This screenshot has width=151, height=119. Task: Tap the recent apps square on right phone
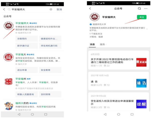coord(132,114)
